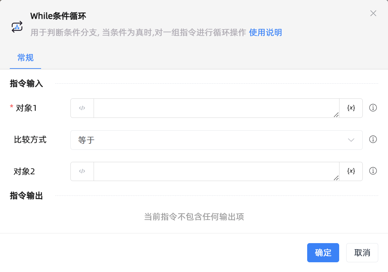
Task: Insert variable using {x} for 对象1
Action: pos(351,108)
